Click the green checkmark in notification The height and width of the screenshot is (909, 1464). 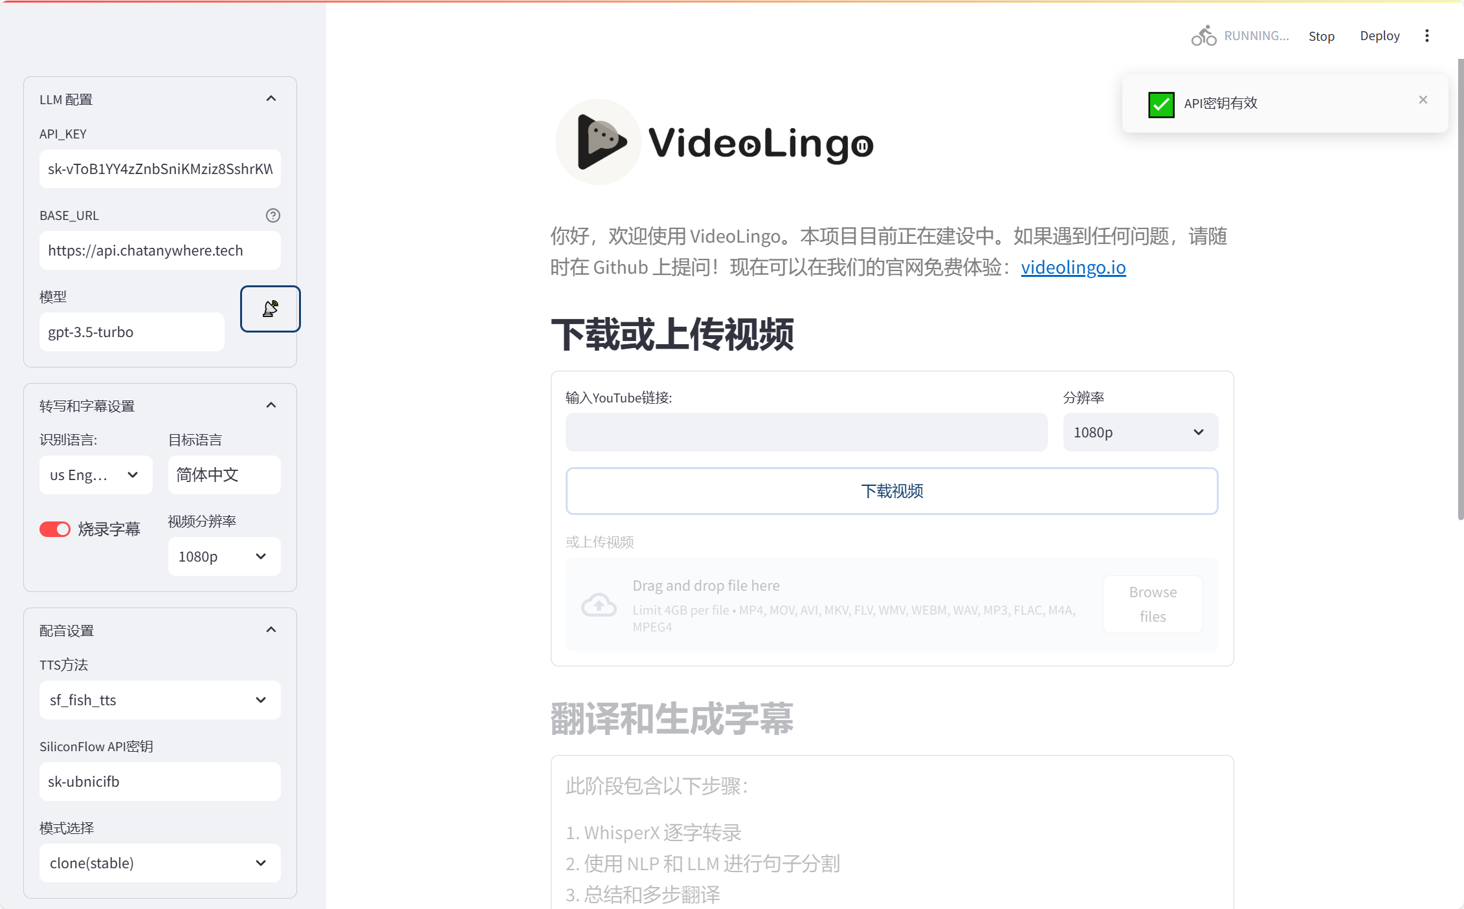[1161, 104]
